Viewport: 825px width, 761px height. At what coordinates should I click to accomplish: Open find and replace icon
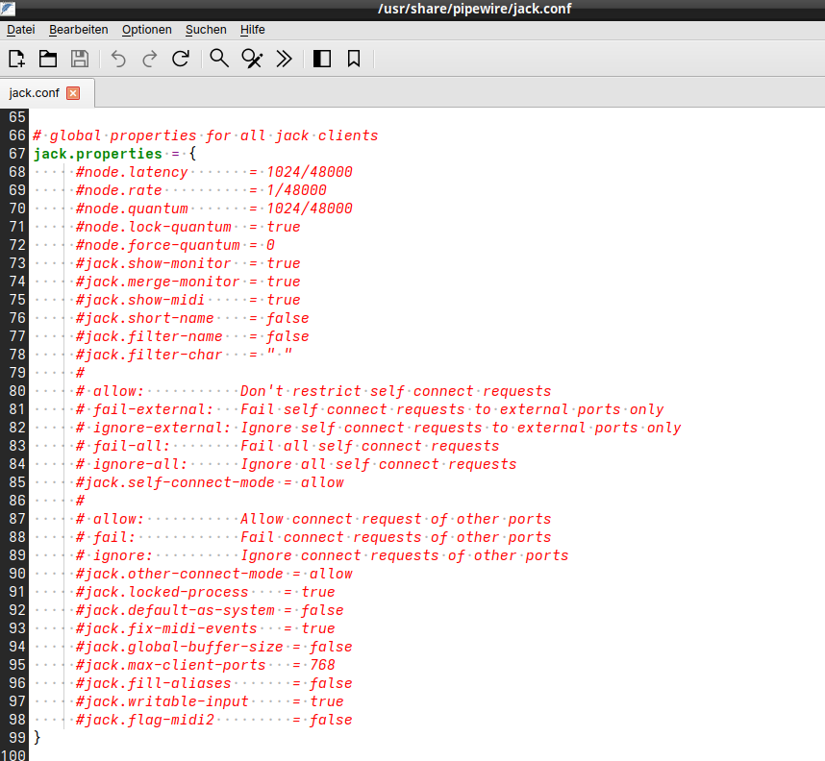tap(252, 59)
